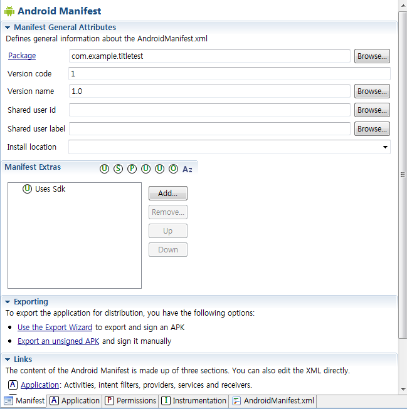Click the Up button beside extras list
Screen dimensions: 407x409
(168, 231)
